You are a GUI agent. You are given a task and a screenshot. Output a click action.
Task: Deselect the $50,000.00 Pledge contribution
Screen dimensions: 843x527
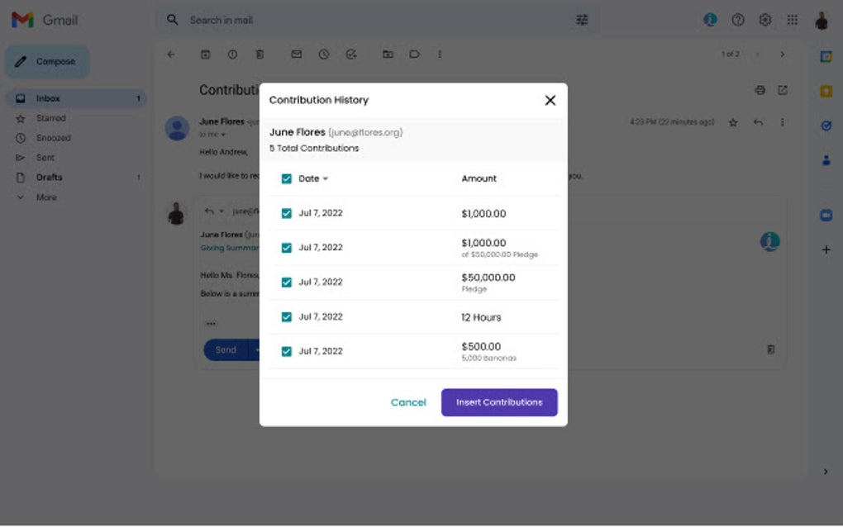click(285, 282)
